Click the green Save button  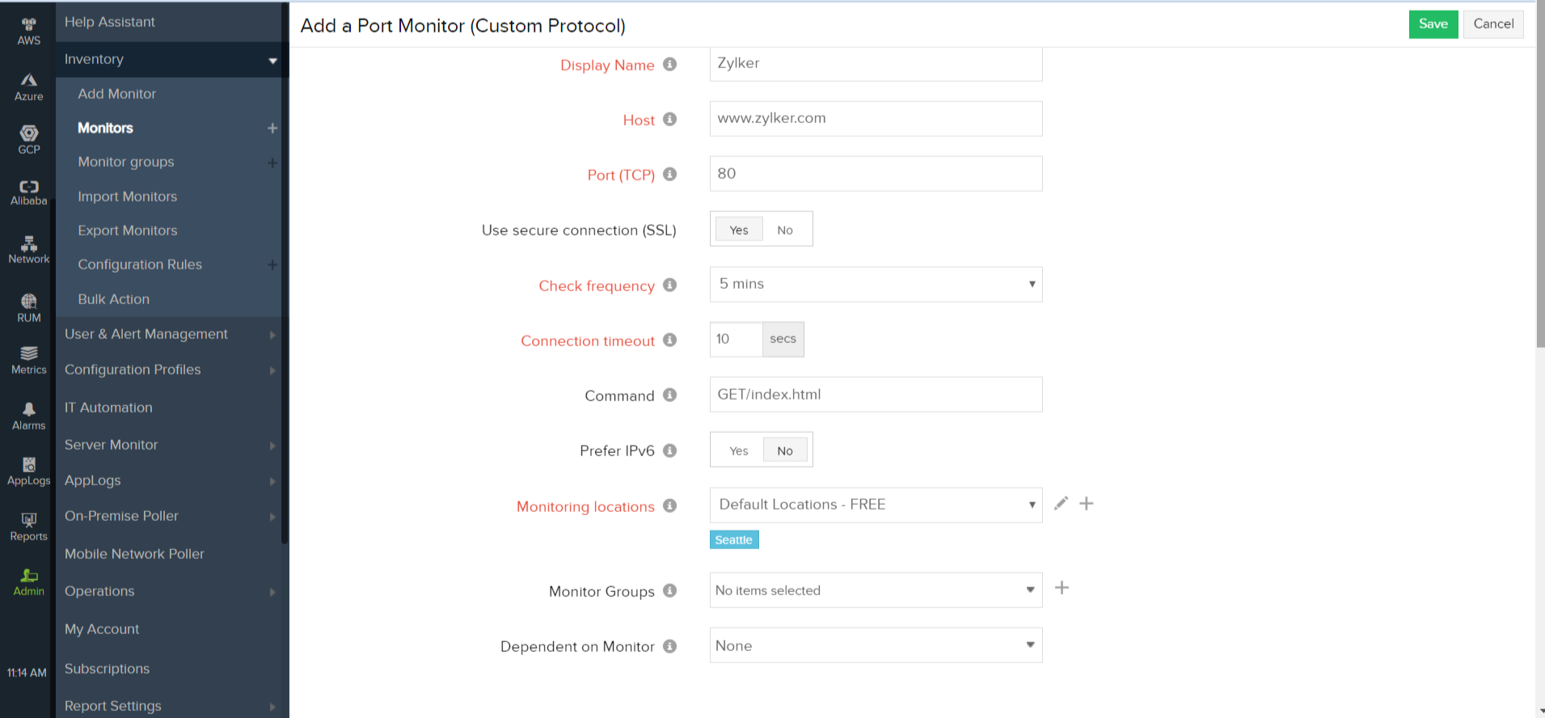click(x=1433, y=24)
